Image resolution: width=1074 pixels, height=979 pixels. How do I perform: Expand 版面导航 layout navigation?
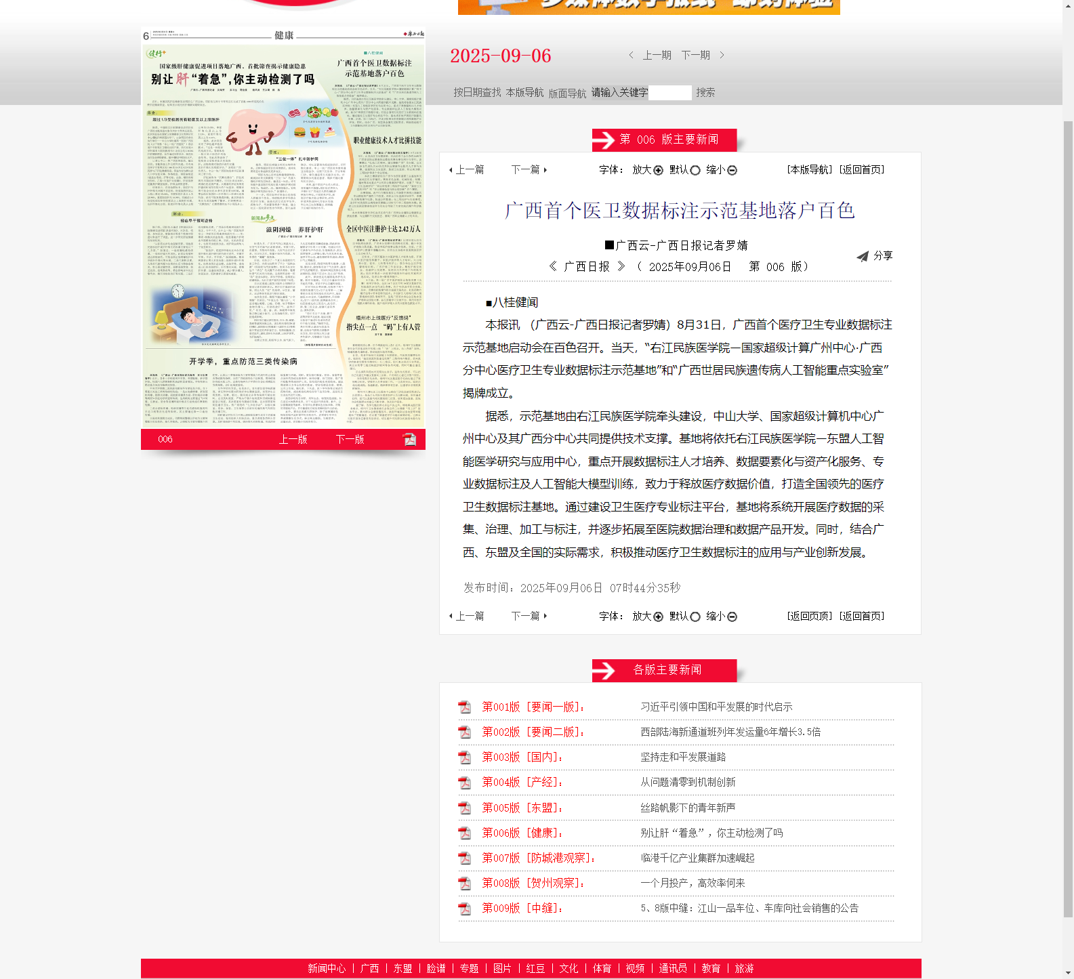pos(567,93)
